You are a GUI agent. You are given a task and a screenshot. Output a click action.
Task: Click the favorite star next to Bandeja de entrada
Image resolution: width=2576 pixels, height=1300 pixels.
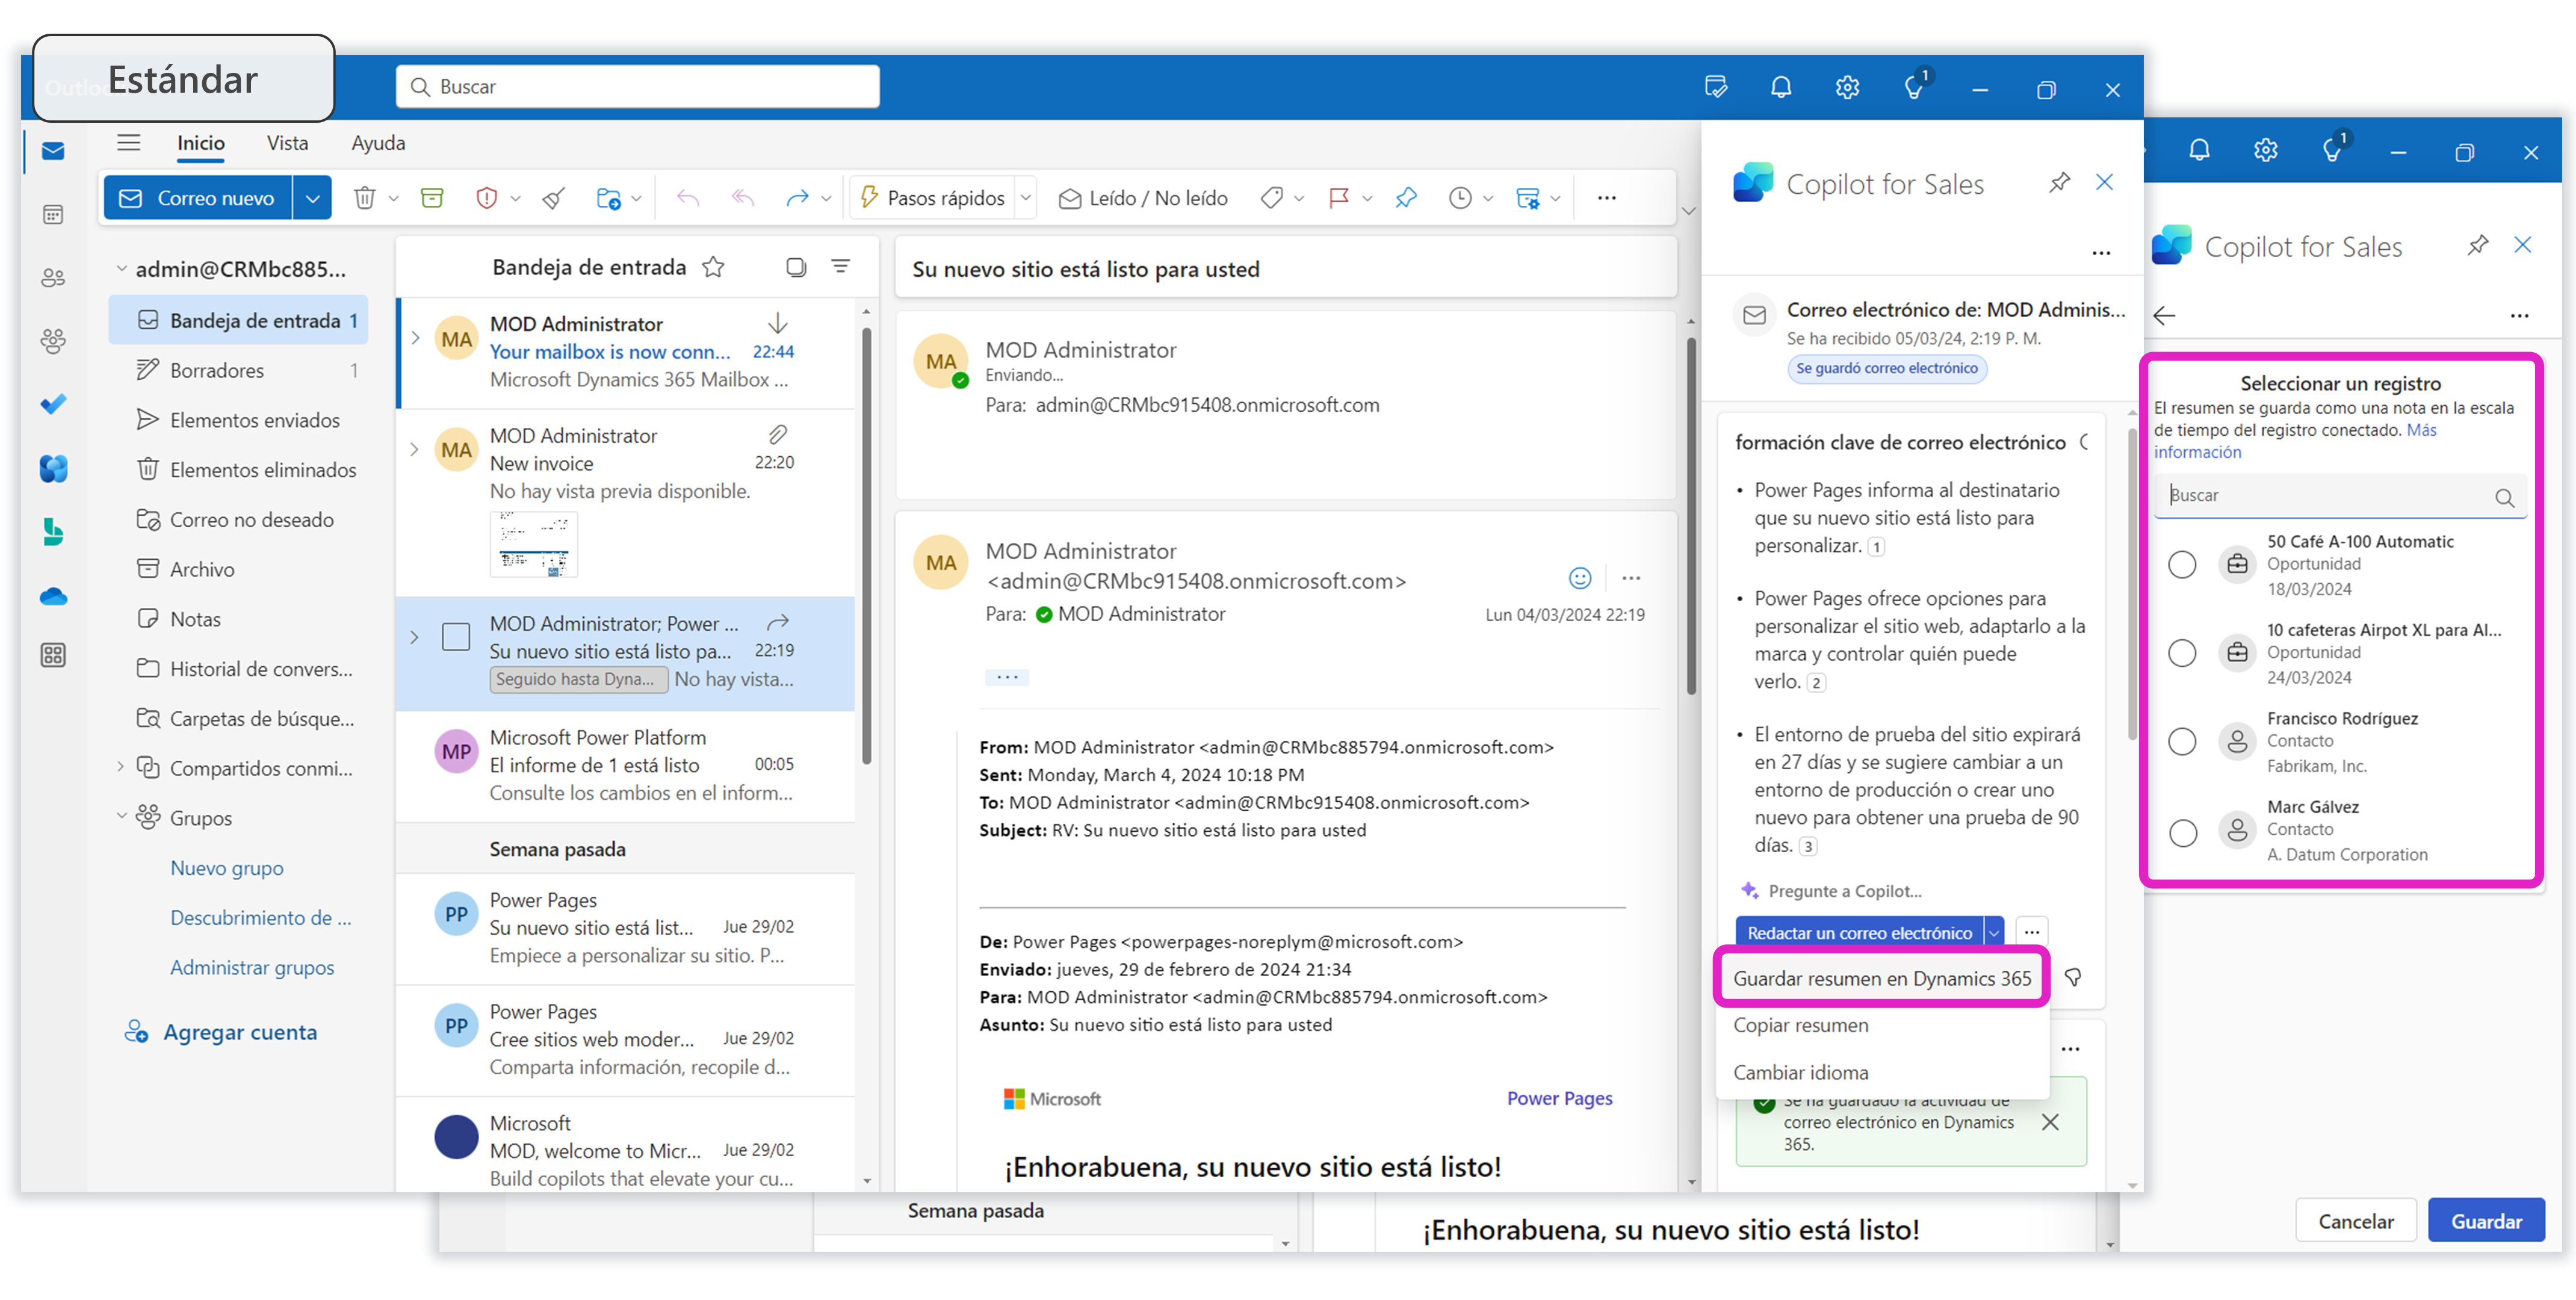point(713,267)
